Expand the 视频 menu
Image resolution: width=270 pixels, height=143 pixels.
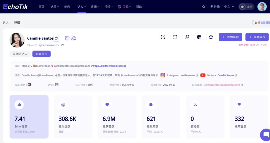(108, 7)
